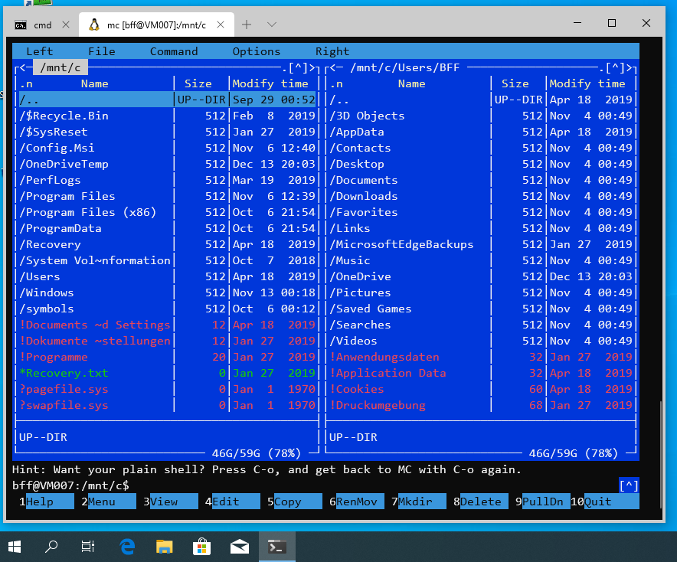Close the cmd tab
677x562 pixels.
66,25
